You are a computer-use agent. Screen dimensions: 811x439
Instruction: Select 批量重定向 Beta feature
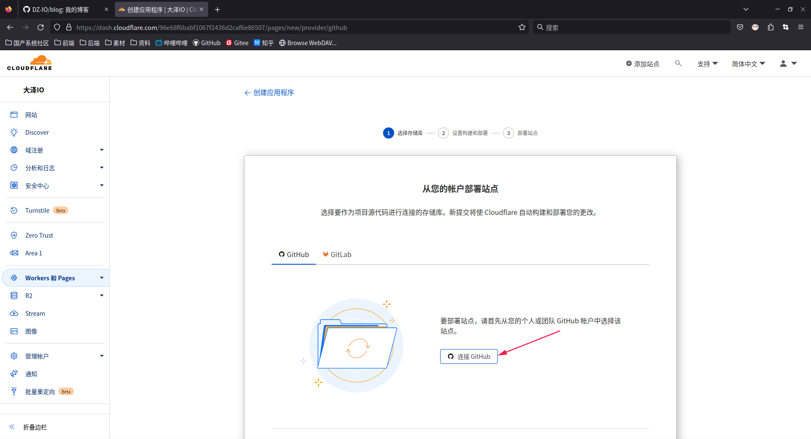[40, 392]
